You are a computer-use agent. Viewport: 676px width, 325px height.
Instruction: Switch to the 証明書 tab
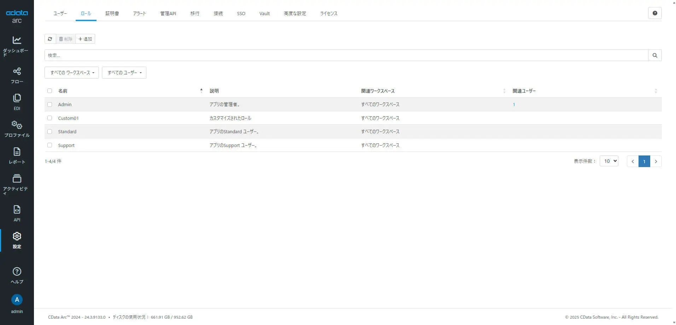[112, 13]
